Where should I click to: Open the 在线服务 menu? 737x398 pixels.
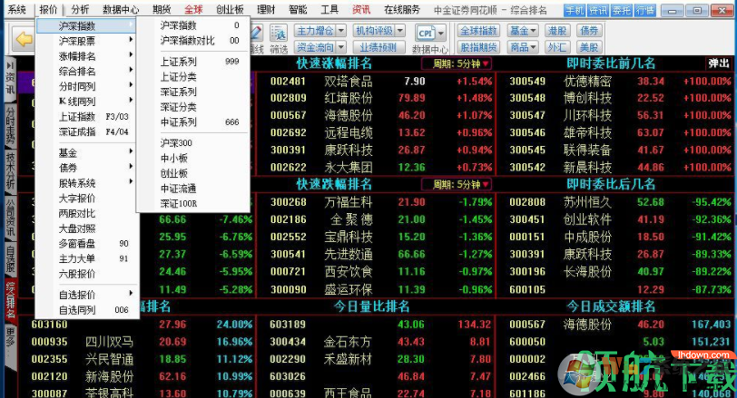coord(402,9)
